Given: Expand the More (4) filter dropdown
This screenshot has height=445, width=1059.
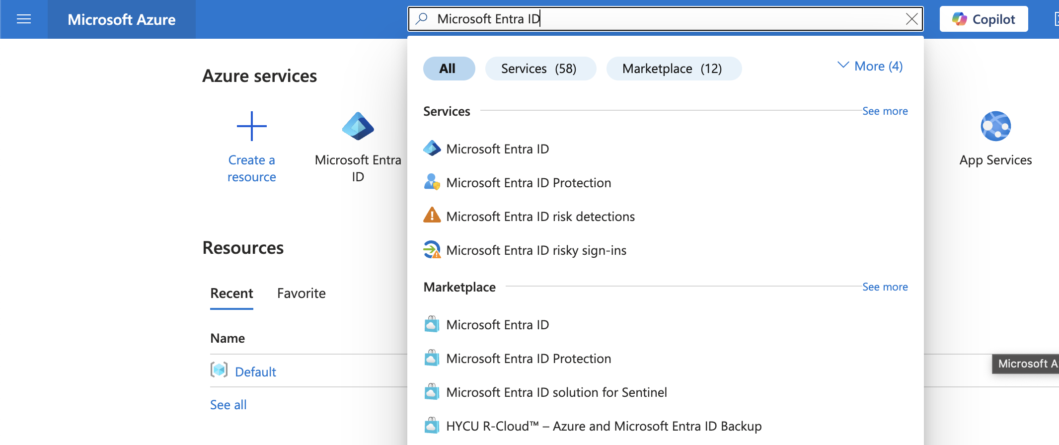Looking at the screenshot, I should [x=870, y=66].
